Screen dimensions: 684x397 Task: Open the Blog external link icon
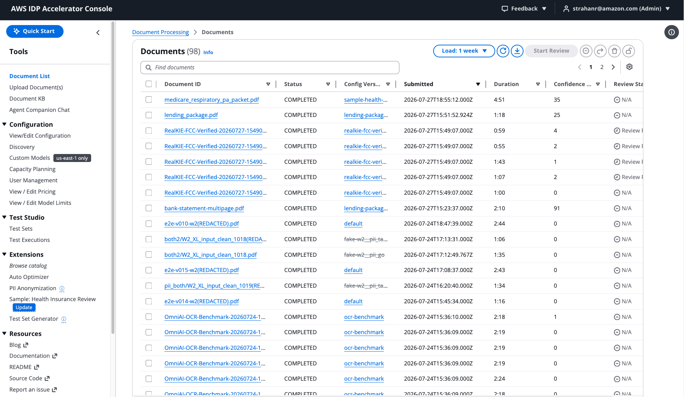coord(26,345)
